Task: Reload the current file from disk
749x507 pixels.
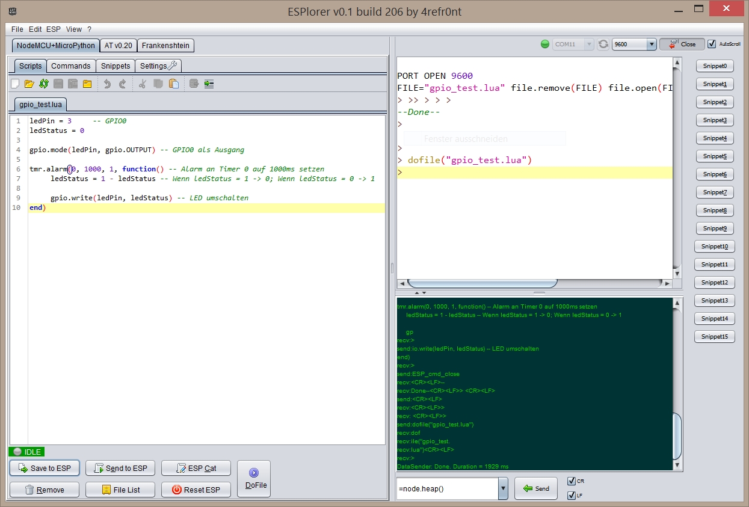Action: pos(44,84)
